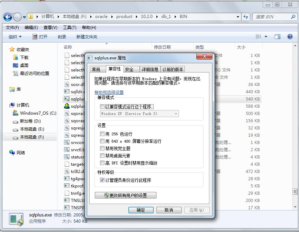
Task: Click the refresh button beside address bar
Action: (x=246, y=17)
